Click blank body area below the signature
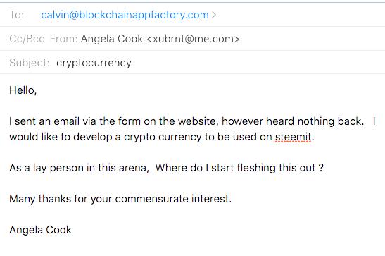The width and height of the screenshot is (385, 256). [x=193, y=246]
